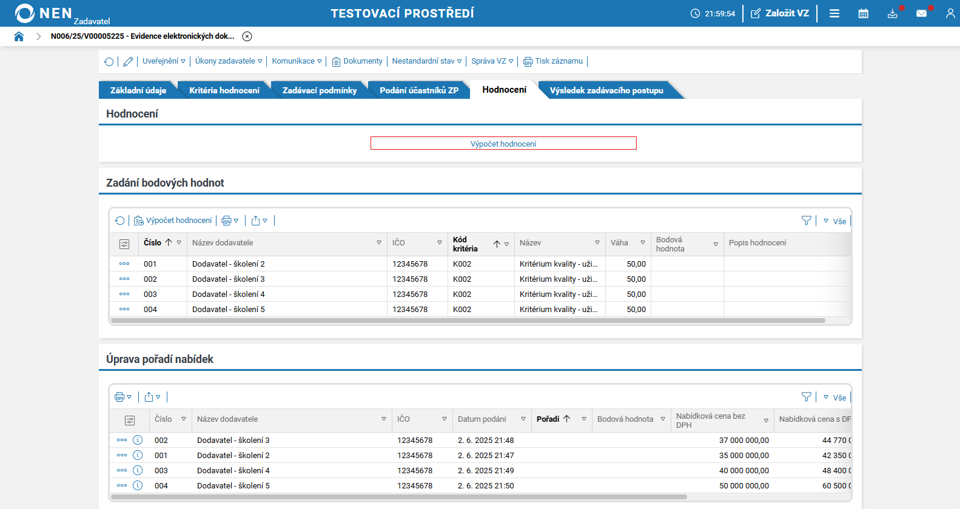
Task: Click the Založit VZ button
Action: click(x=780, y=13)
